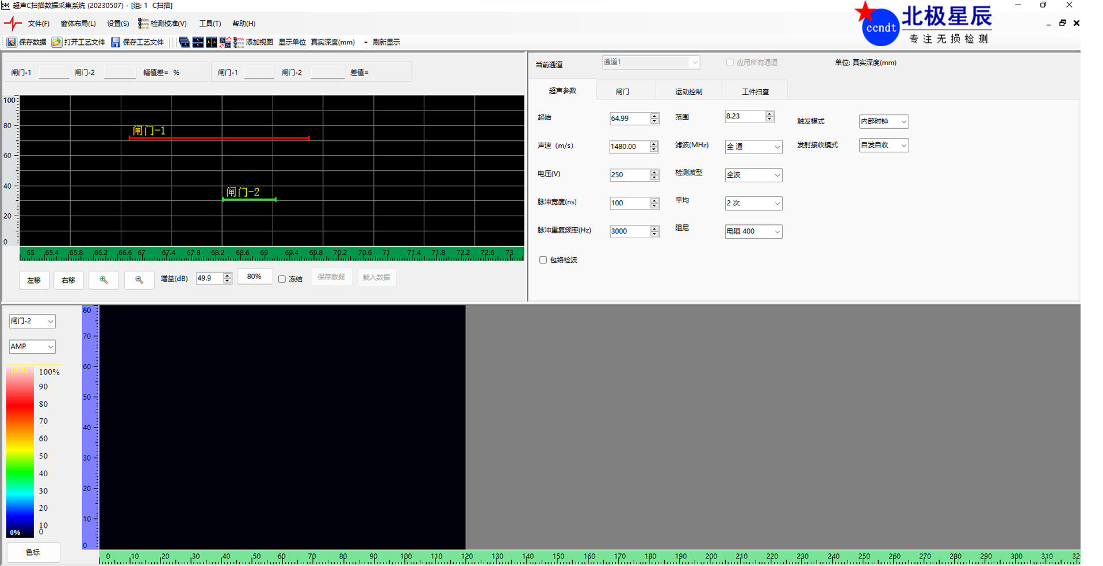1103x566 pixels.
Task: Click the 打开工艺文件 folder icon
Action: (x=56, y=42)
